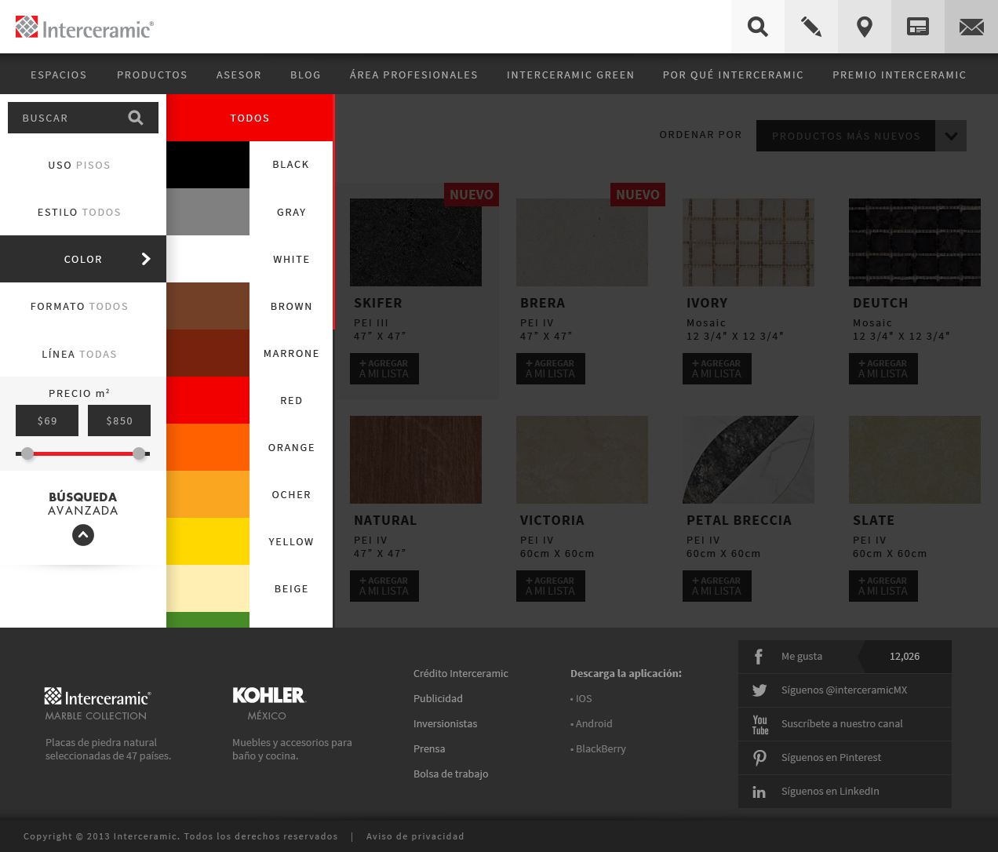Open the Twitter bird icon link

pos(759,690)
